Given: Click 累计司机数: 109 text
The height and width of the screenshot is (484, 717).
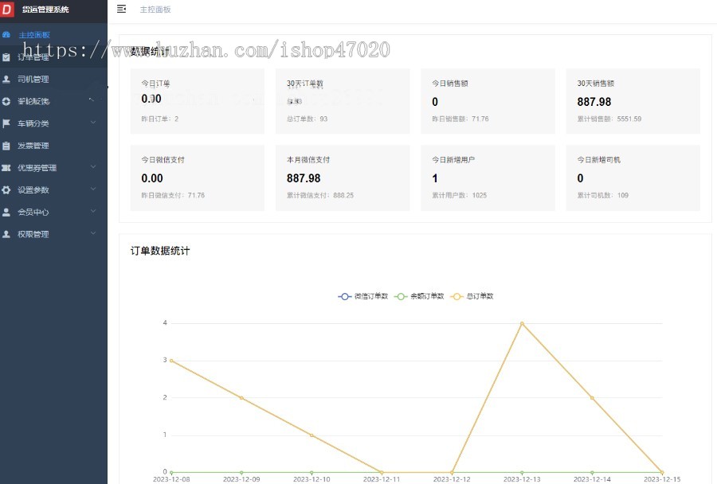Looking at the screenshot, I should pyautogui.click(x=603, y=195).
